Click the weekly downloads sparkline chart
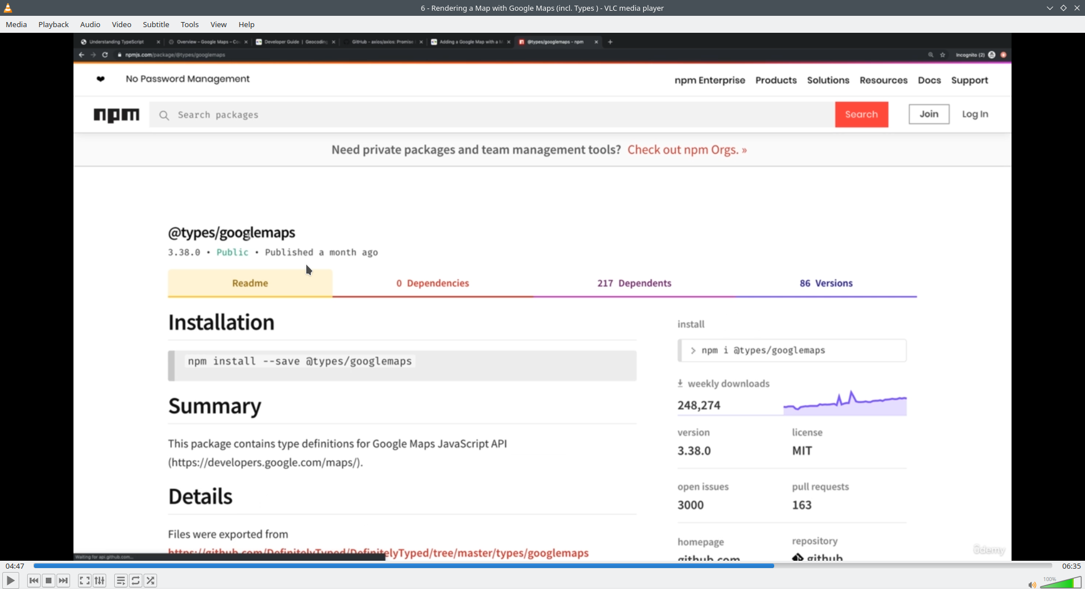This screenshot has height=589, width=1085. pyautogui.click(x=845, y=403)
